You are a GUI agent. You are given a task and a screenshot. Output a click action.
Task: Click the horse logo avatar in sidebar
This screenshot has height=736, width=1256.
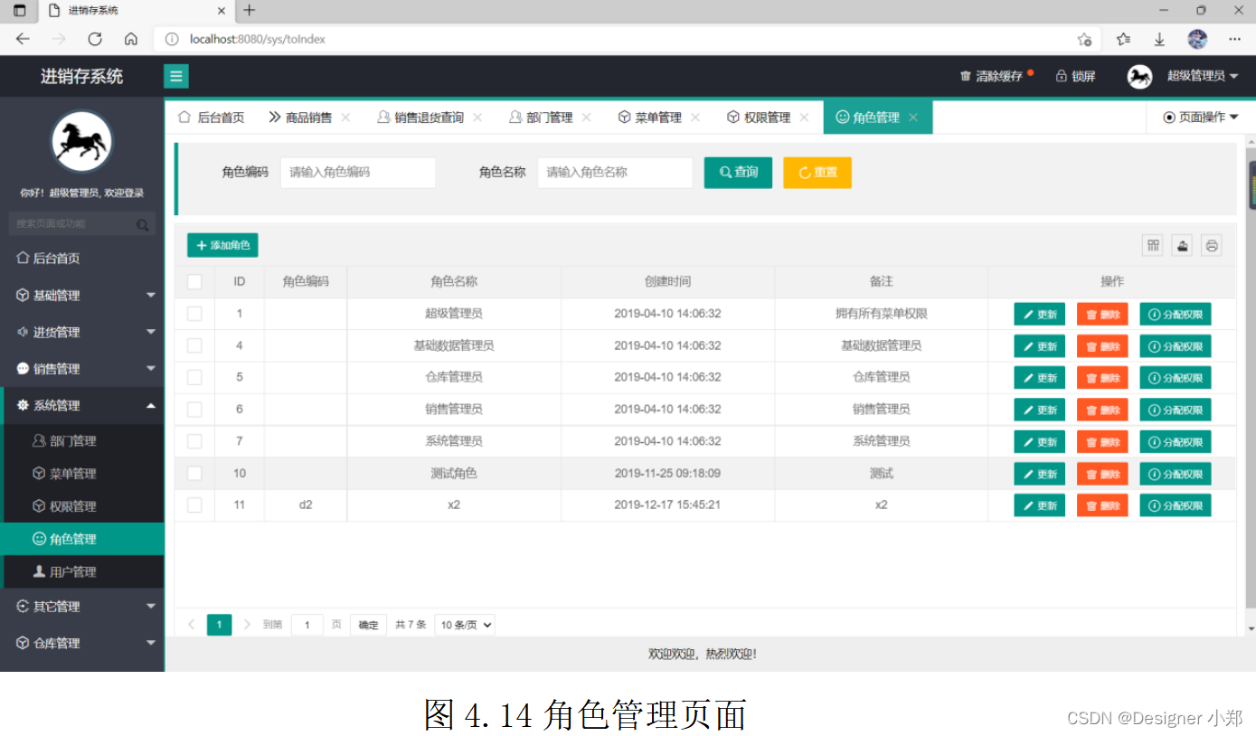coord(81,141)
